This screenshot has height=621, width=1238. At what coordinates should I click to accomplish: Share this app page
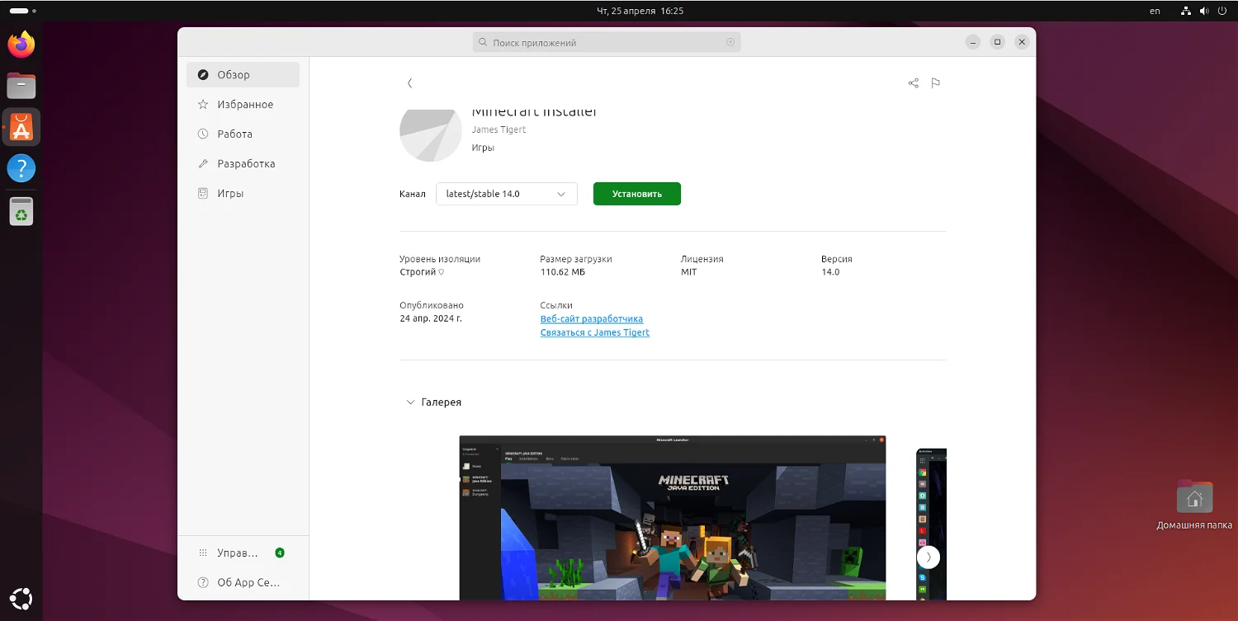913,83
